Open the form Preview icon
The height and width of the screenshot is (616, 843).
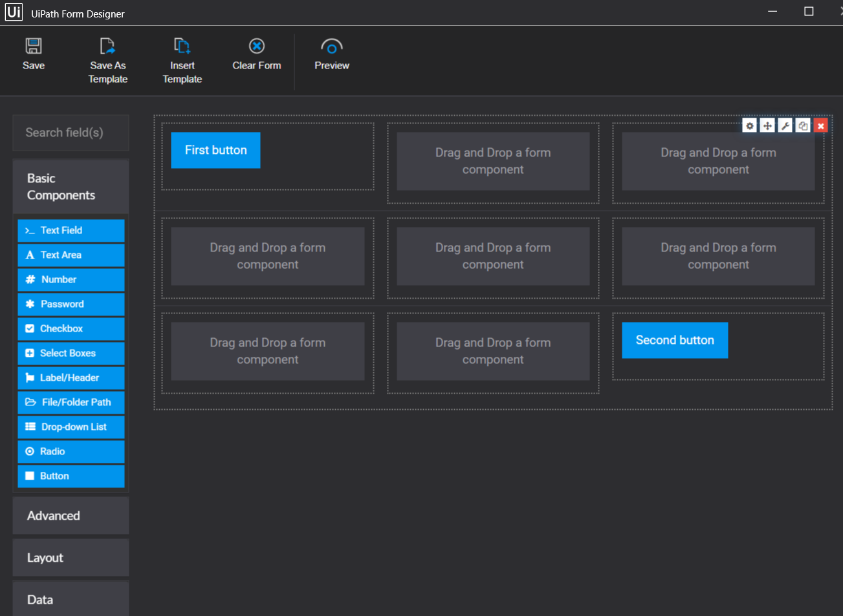pyautogui.click(x=331, y=52)
